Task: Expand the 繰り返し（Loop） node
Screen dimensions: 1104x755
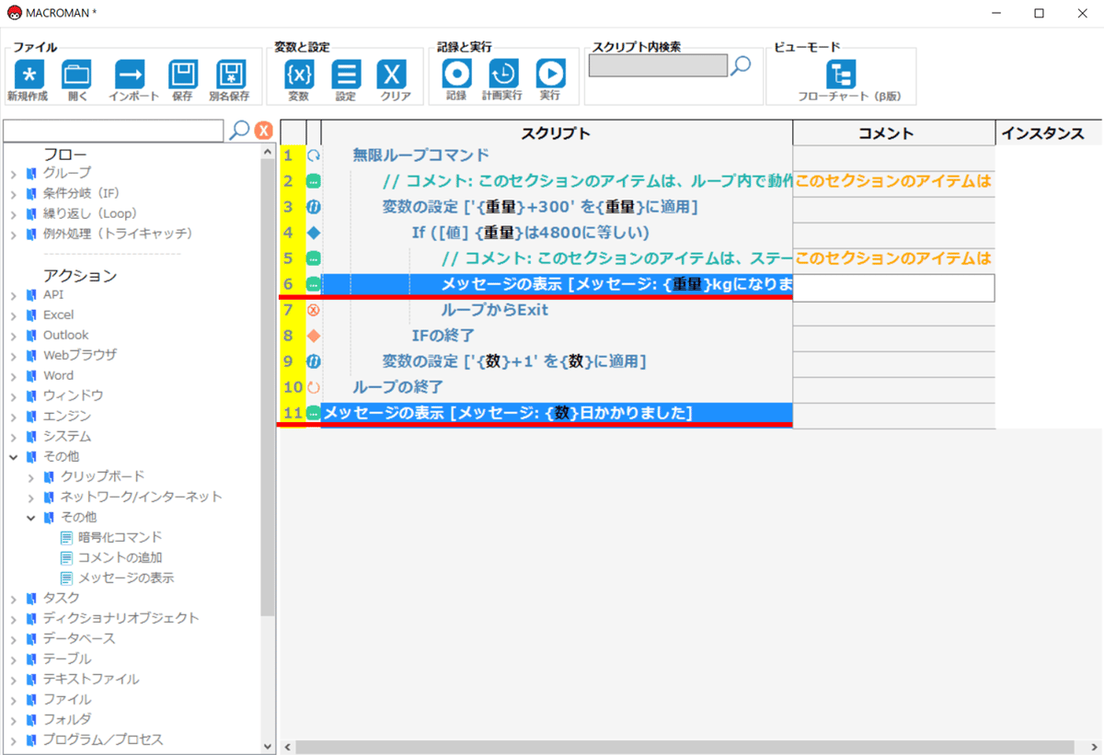Action: (x=14, y=213)
